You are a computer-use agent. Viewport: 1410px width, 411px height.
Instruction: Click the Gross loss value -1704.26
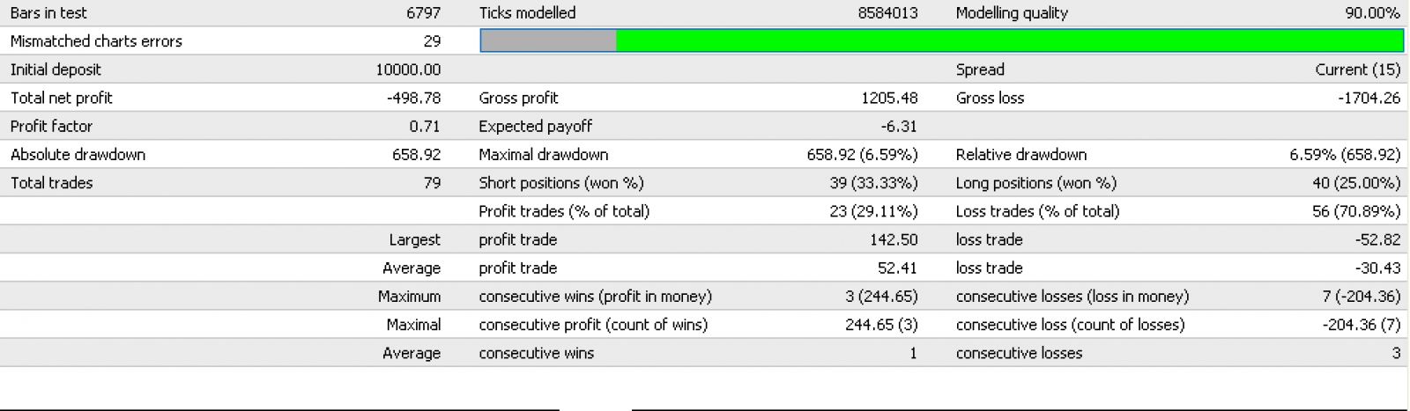[x=1369, y=98]
